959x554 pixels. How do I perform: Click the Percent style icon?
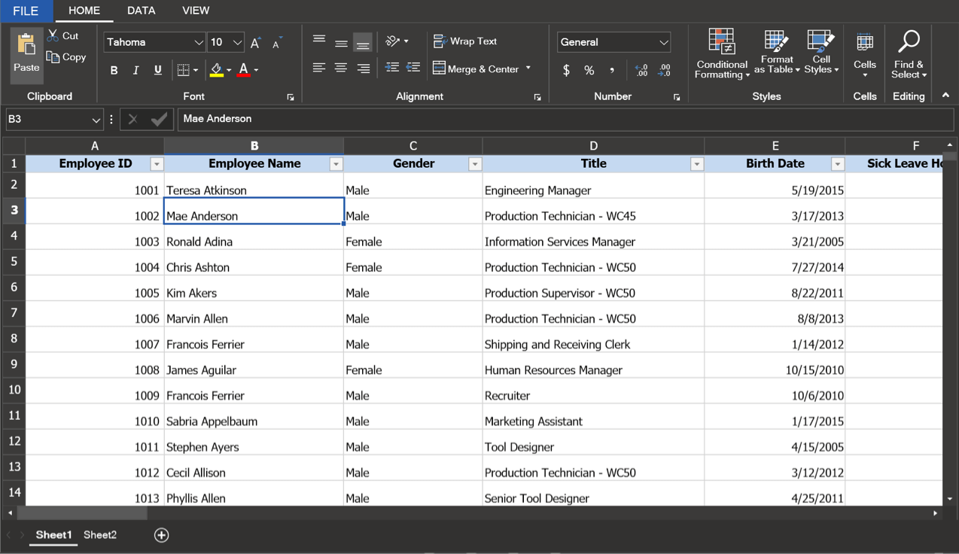589,70
